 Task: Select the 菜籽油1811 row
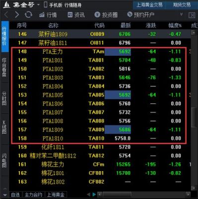(x=100, y=43)
